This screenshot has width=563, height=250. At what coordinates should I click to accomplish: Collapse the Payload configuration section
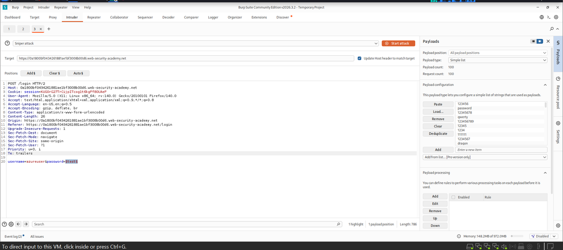point(545,85)
